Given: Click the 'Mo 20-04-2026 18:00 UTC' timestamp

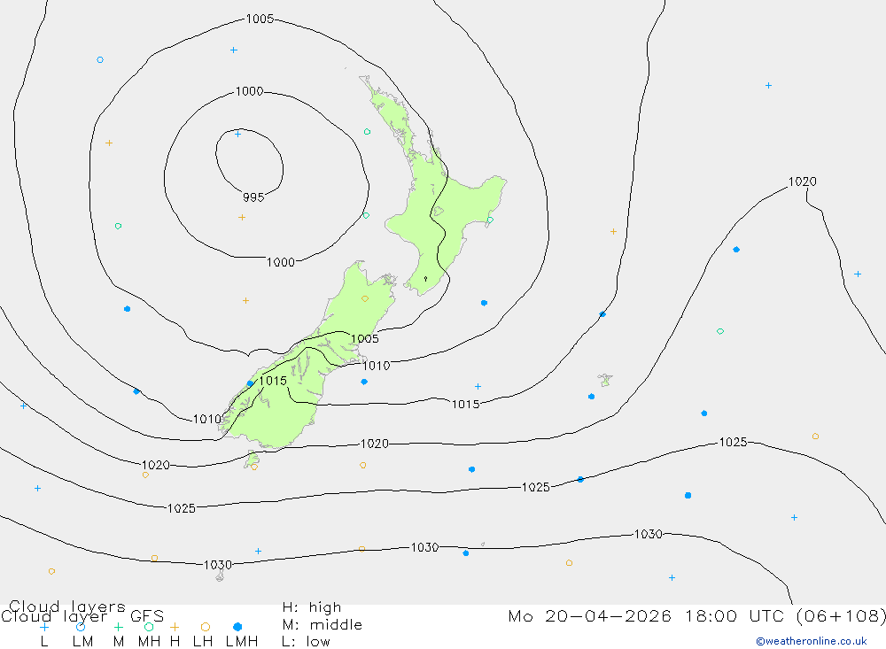Looking at the screenshot, I should [649, 615].
